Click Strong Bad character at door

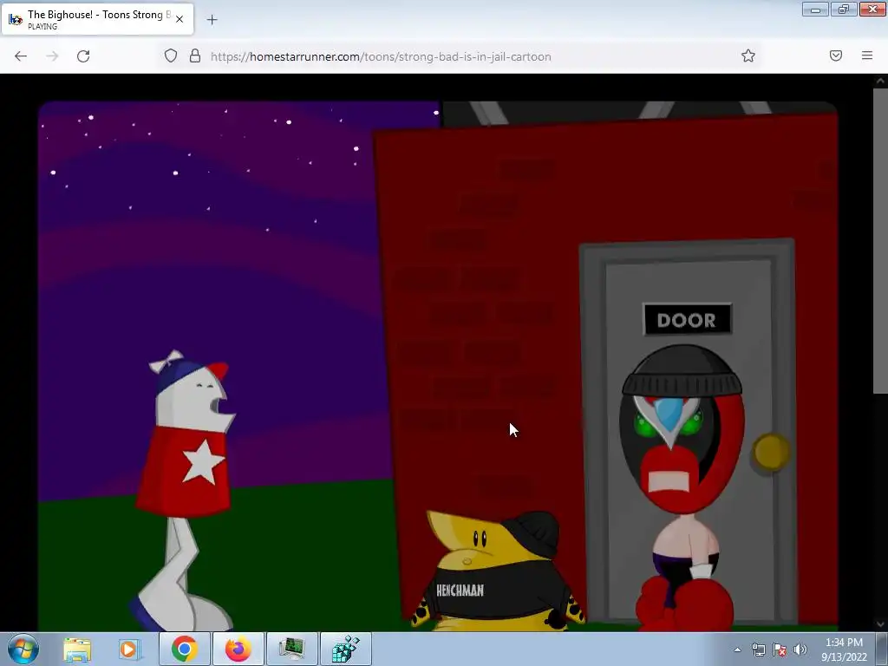coord(682,487)
